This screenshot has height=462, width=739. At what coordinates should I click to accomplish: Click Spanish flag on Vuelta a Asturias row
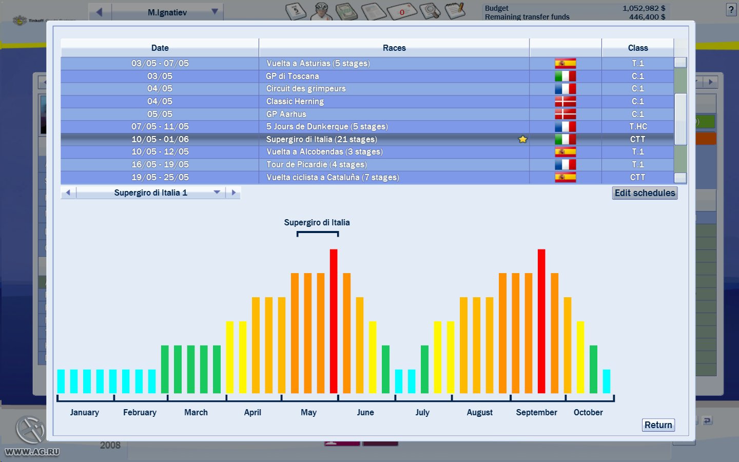565,63
